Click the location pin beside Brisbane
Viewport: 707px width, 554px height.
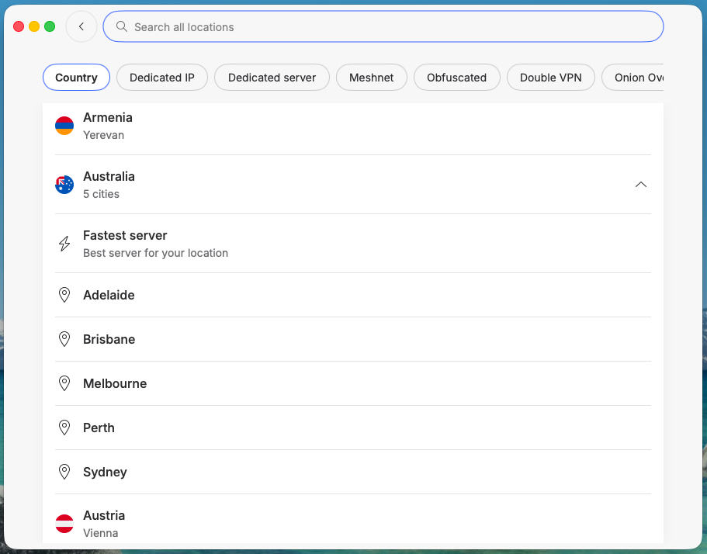pos(64,339)
